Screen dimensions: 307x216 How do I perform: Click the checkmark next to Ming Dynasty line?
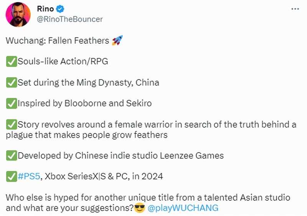pyautogui.click(x=11, y=83)
